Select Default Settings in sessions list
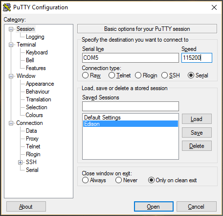The image size is (223, 216). (x=131, y=118)
